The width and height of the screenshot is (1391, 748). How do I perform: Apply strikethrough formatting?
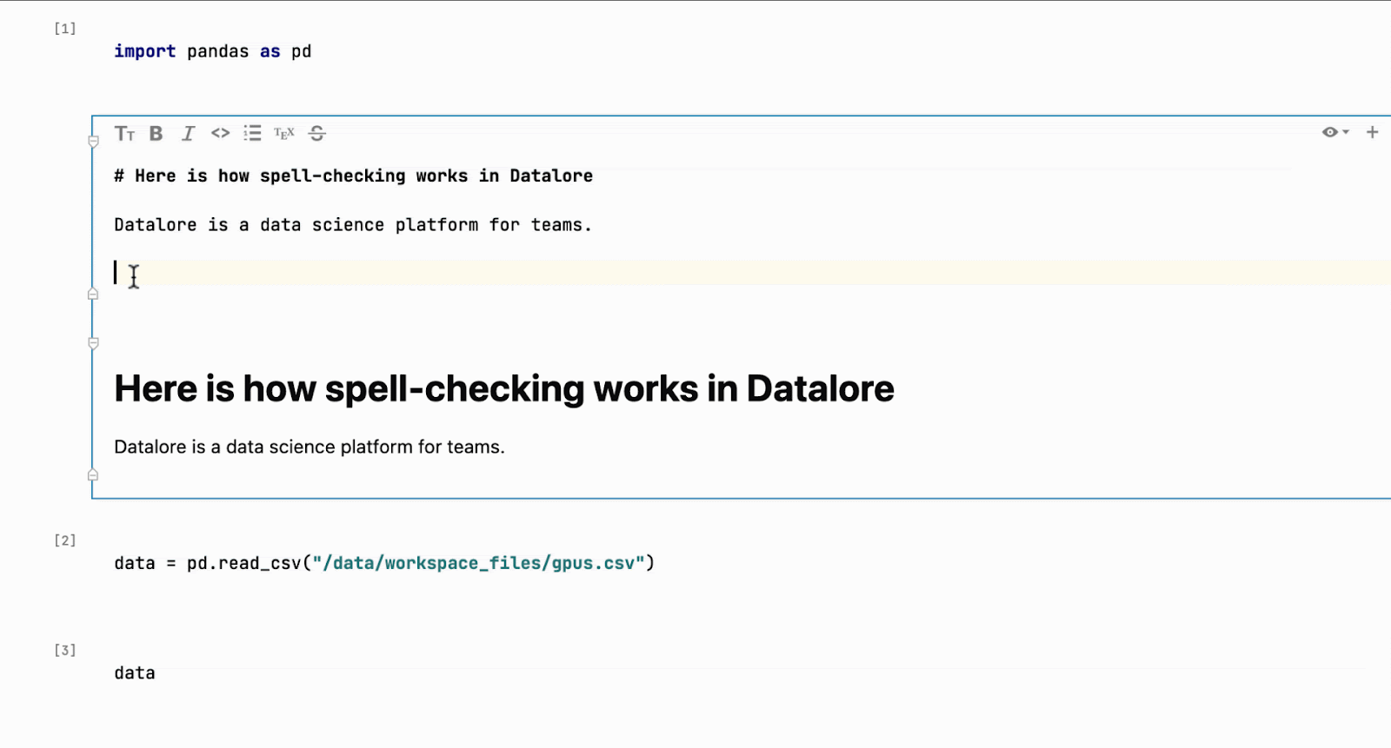coord(317,134)
